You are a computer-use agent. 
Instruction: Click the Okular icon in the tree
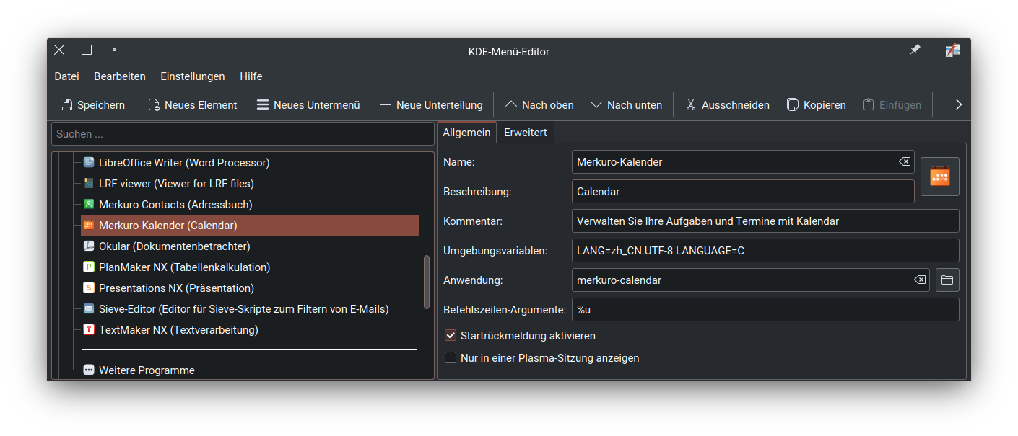point(89,246)
